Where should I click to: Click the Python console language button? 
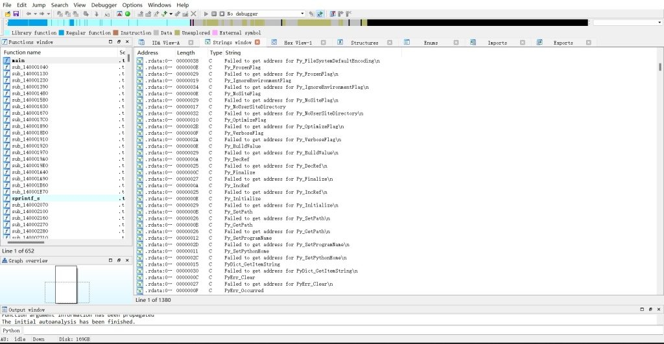tap(12, 330)
